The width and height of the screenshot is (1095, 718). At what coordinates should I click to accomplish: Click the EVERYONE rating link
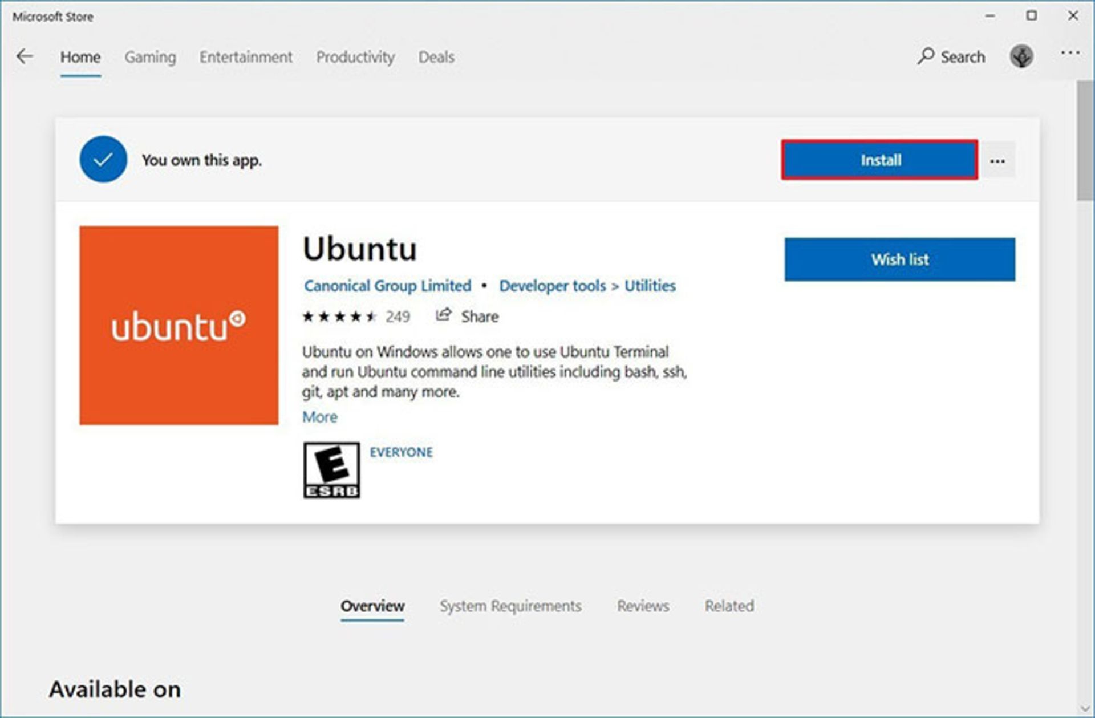coord(401,452)
